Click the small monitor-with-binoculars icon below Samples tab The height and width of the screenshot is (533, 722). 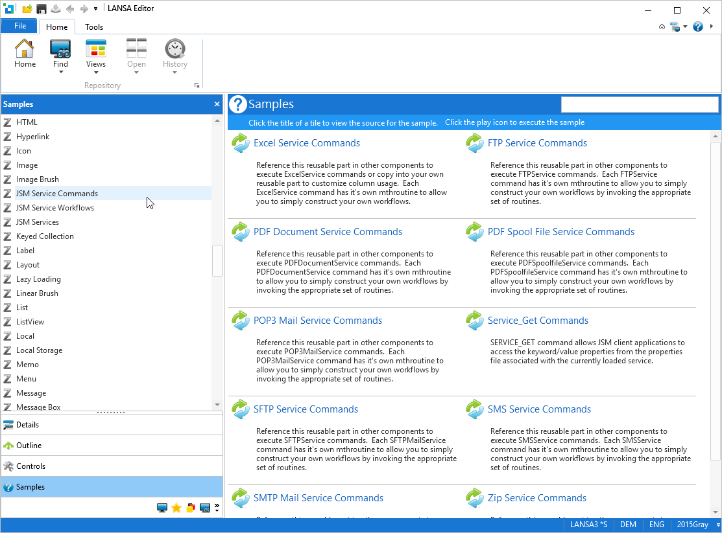205,508
